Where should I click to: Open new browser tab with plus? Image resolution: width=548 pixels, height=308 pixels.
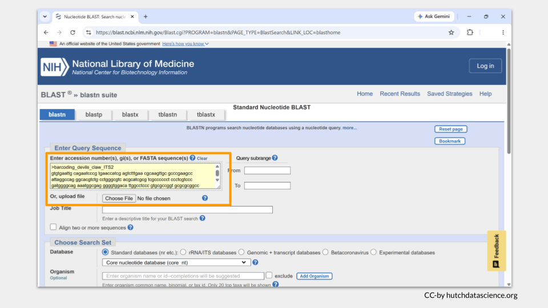(x=146, y=17)
